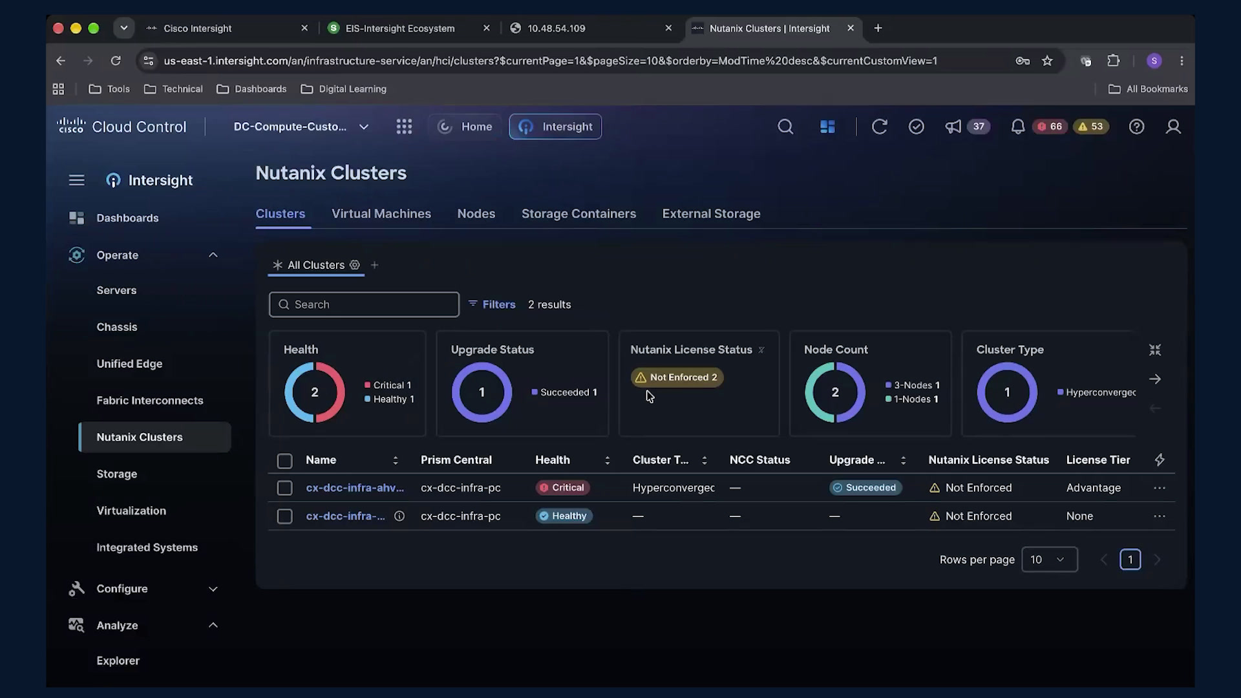Open notifications bell icon
The height and width of the screenshot is (698, 1241).
1017,127
